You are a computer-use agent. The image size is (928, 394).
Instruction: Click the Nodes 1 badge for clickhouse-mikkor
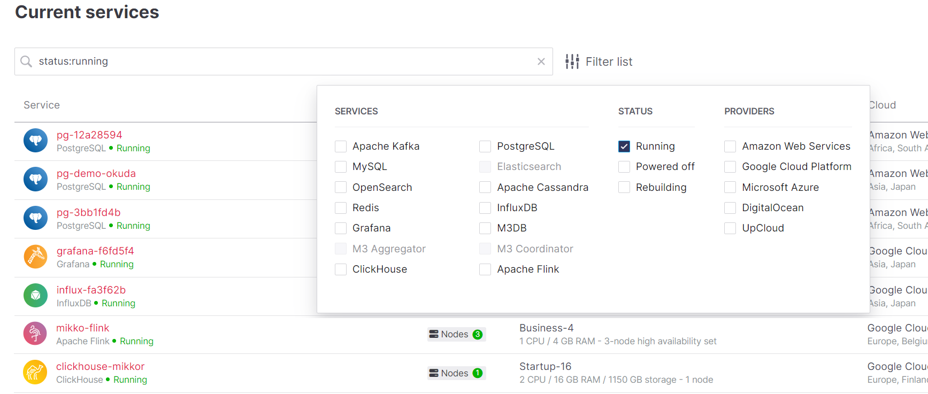click(456, 373)
